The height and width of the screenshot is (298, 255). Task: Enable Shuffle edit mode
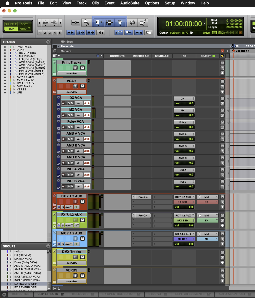[11, 24]
